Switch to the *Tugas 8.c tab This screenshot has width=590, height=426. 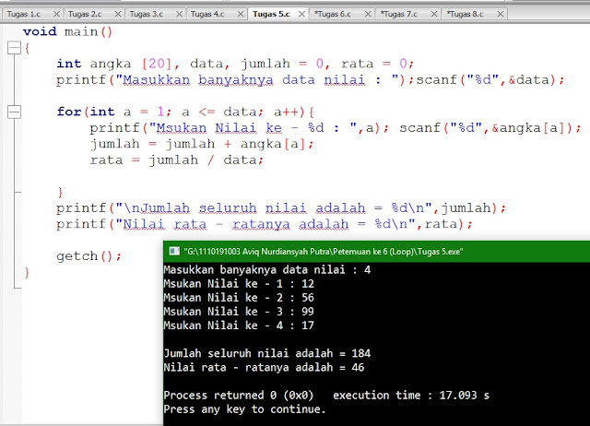(465, 15)
